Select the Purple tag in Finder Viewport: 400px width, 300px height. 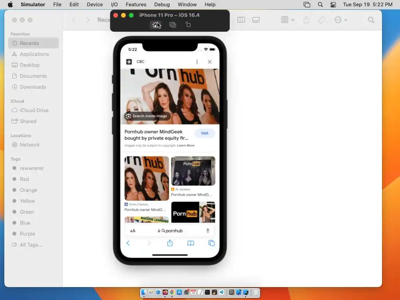coord(34,234)
